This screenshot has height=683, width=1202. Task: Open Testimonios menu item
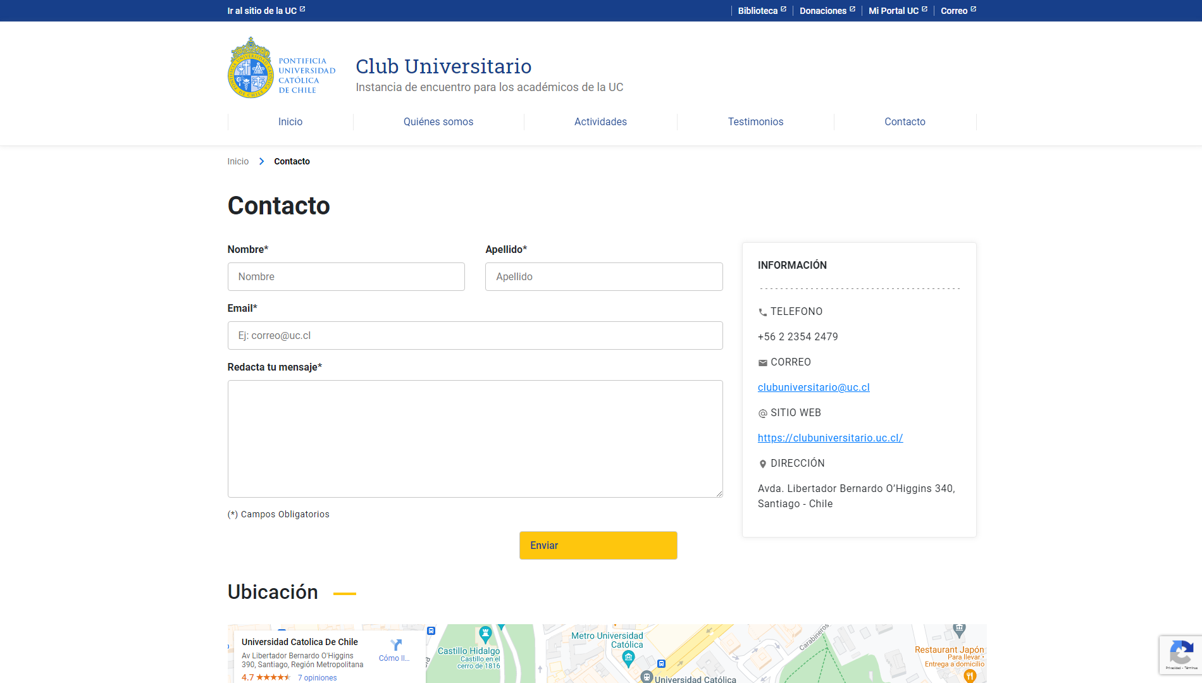pos(755,121)
